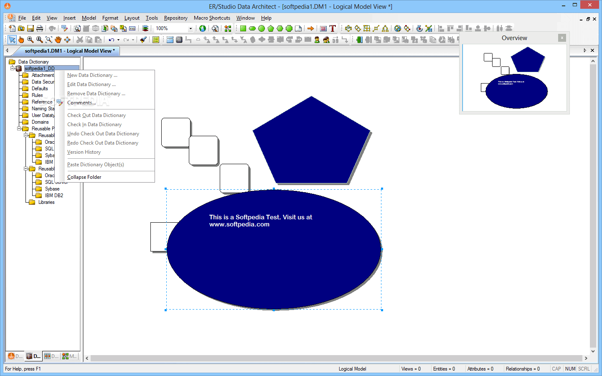The height and width of the screenshot is (376, 602).
Task: Select the red T text tool
Action: (x=333, y=28)
